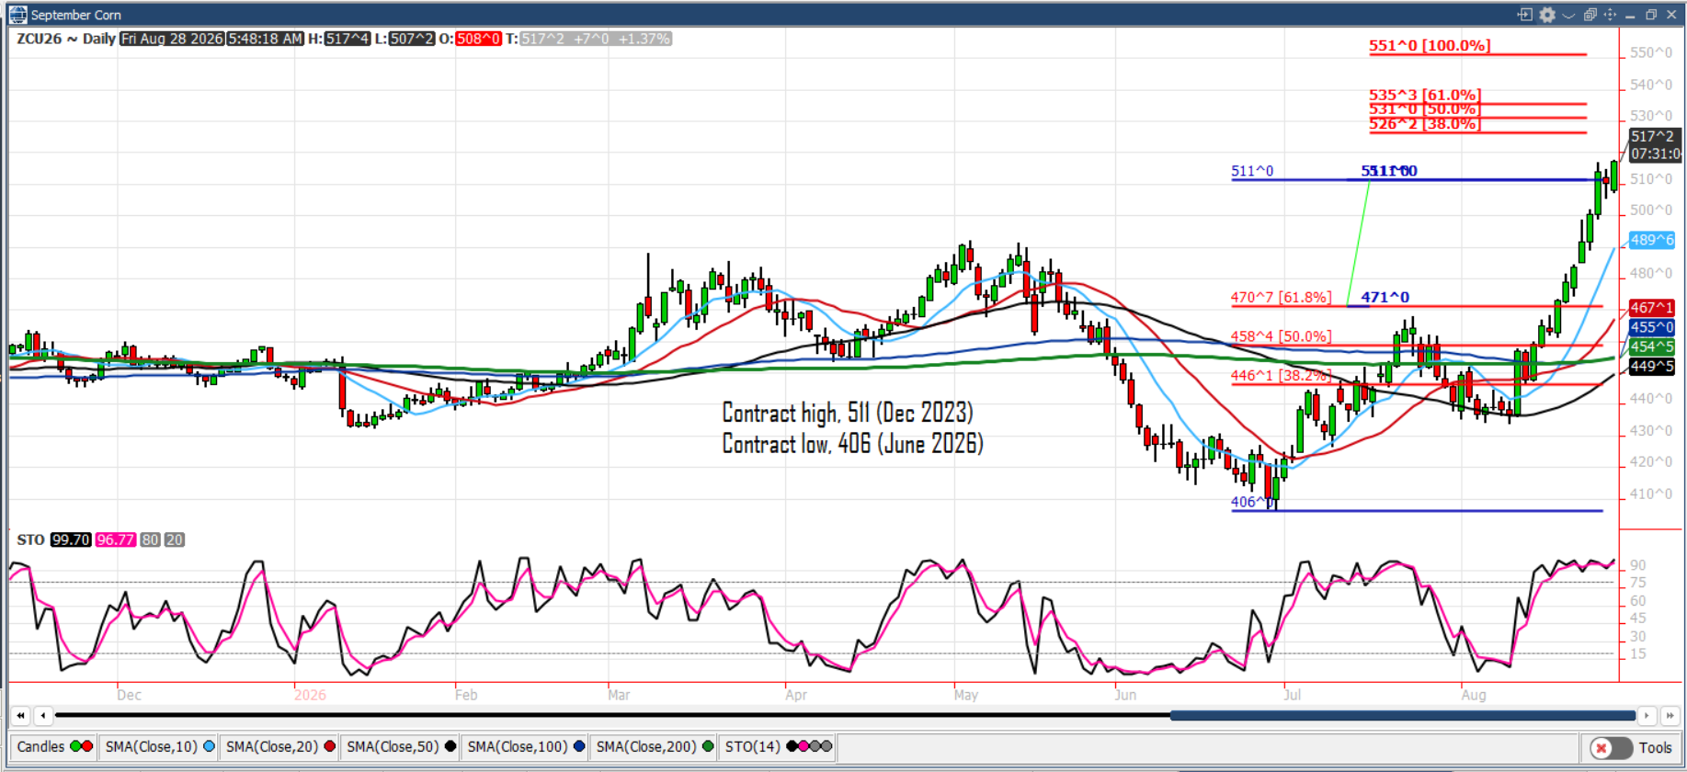Image resolution: width=1687 pixels, height=772 pixels.
Task: Click the STO(14) indicator button
Action: click(x=778, y=746)
